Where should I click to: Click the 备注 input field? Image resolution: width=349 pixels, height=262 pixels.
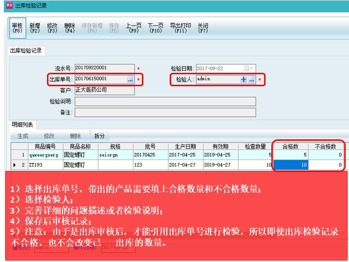[165, 113]
